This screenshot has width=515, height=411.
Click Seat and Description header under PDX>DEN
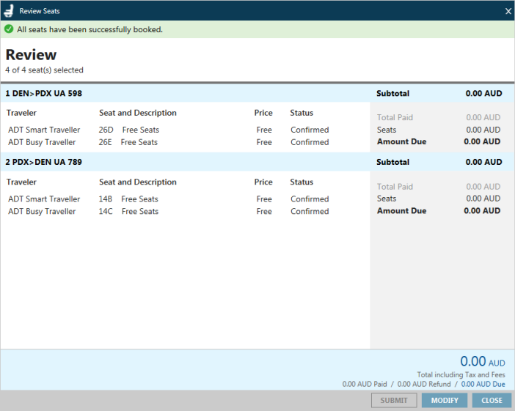pyautogui.click(x=138, y=182)
